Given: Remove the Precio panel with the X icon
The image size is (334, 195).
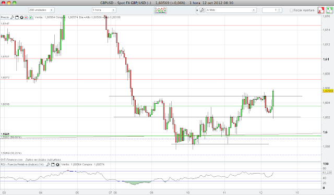Looking at the screenshot, I should 21,17.
